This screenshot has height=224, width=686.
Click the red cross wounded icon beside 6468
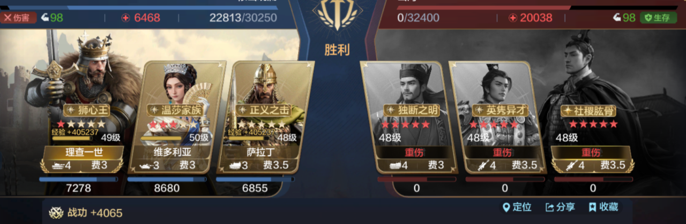click(126, 18)
